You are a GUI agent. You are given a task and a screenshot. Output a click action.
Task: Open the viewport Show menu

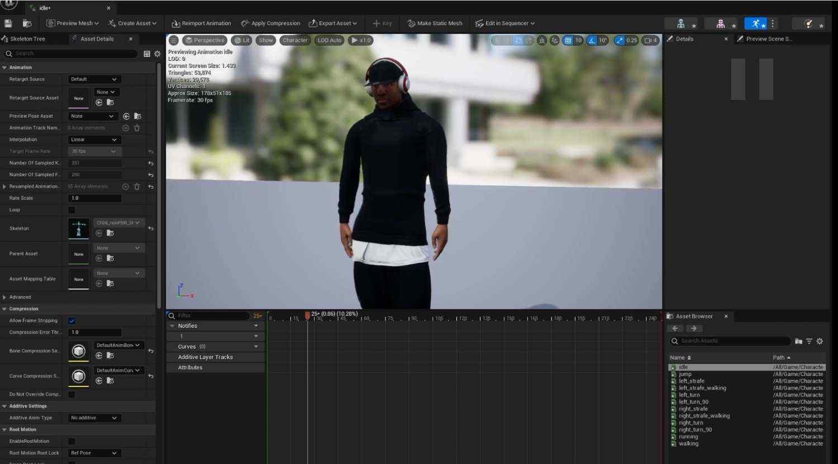click(266, 40)
